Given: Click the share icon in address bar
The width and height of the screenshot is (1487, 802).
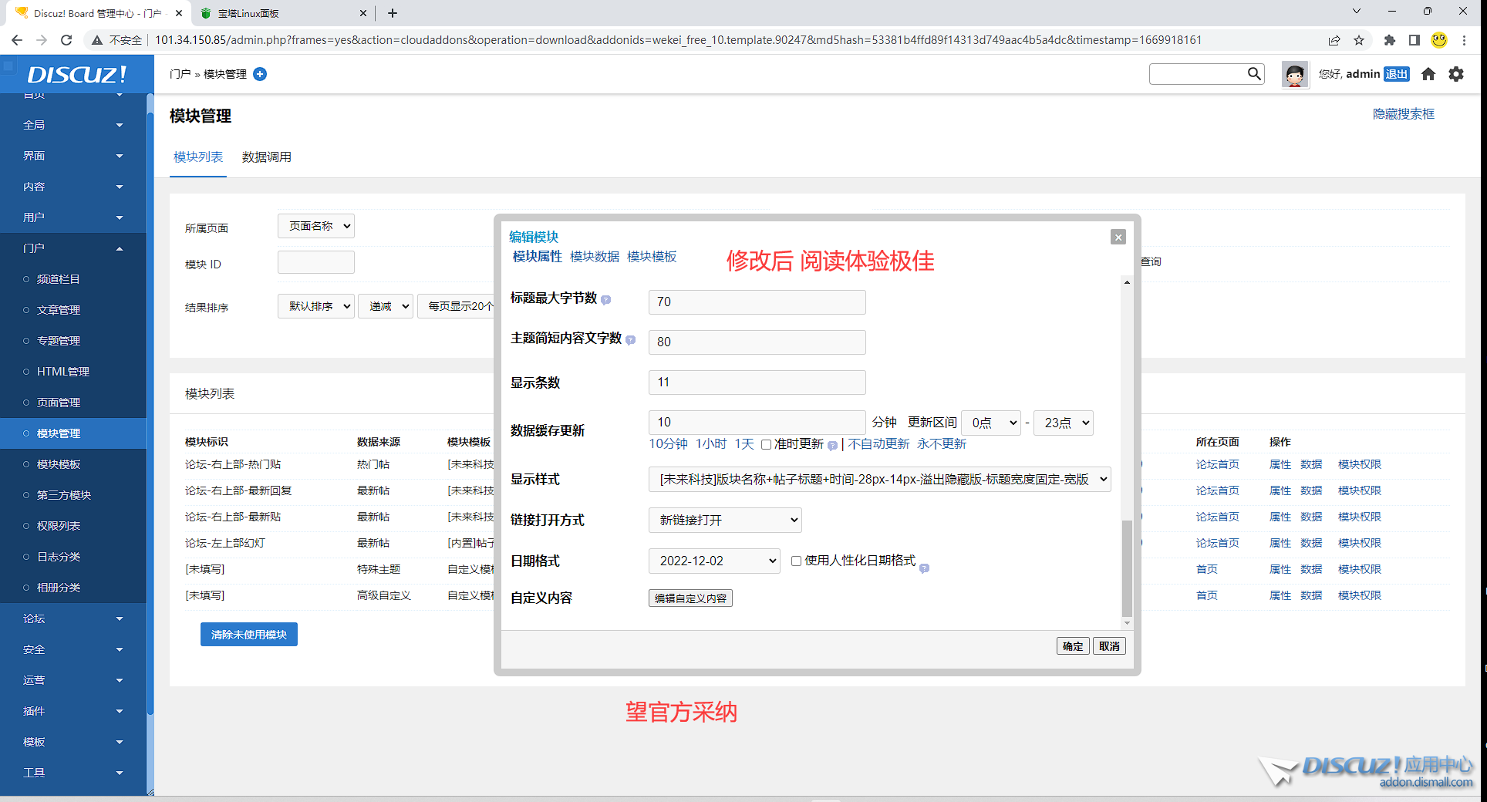Looking at the screenshot, I should coord(1334,40).
